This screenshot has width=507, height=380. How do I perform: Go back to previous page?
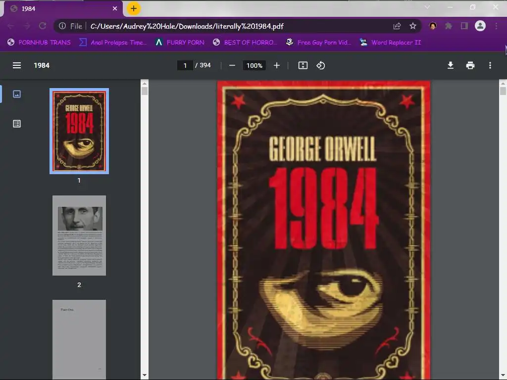pos(10,26)
